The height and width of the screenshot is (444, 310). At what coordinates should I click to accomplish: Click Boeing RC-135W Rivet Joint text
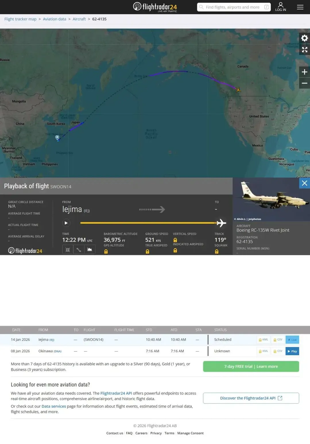pyautogui.click(x=263, y=230)
